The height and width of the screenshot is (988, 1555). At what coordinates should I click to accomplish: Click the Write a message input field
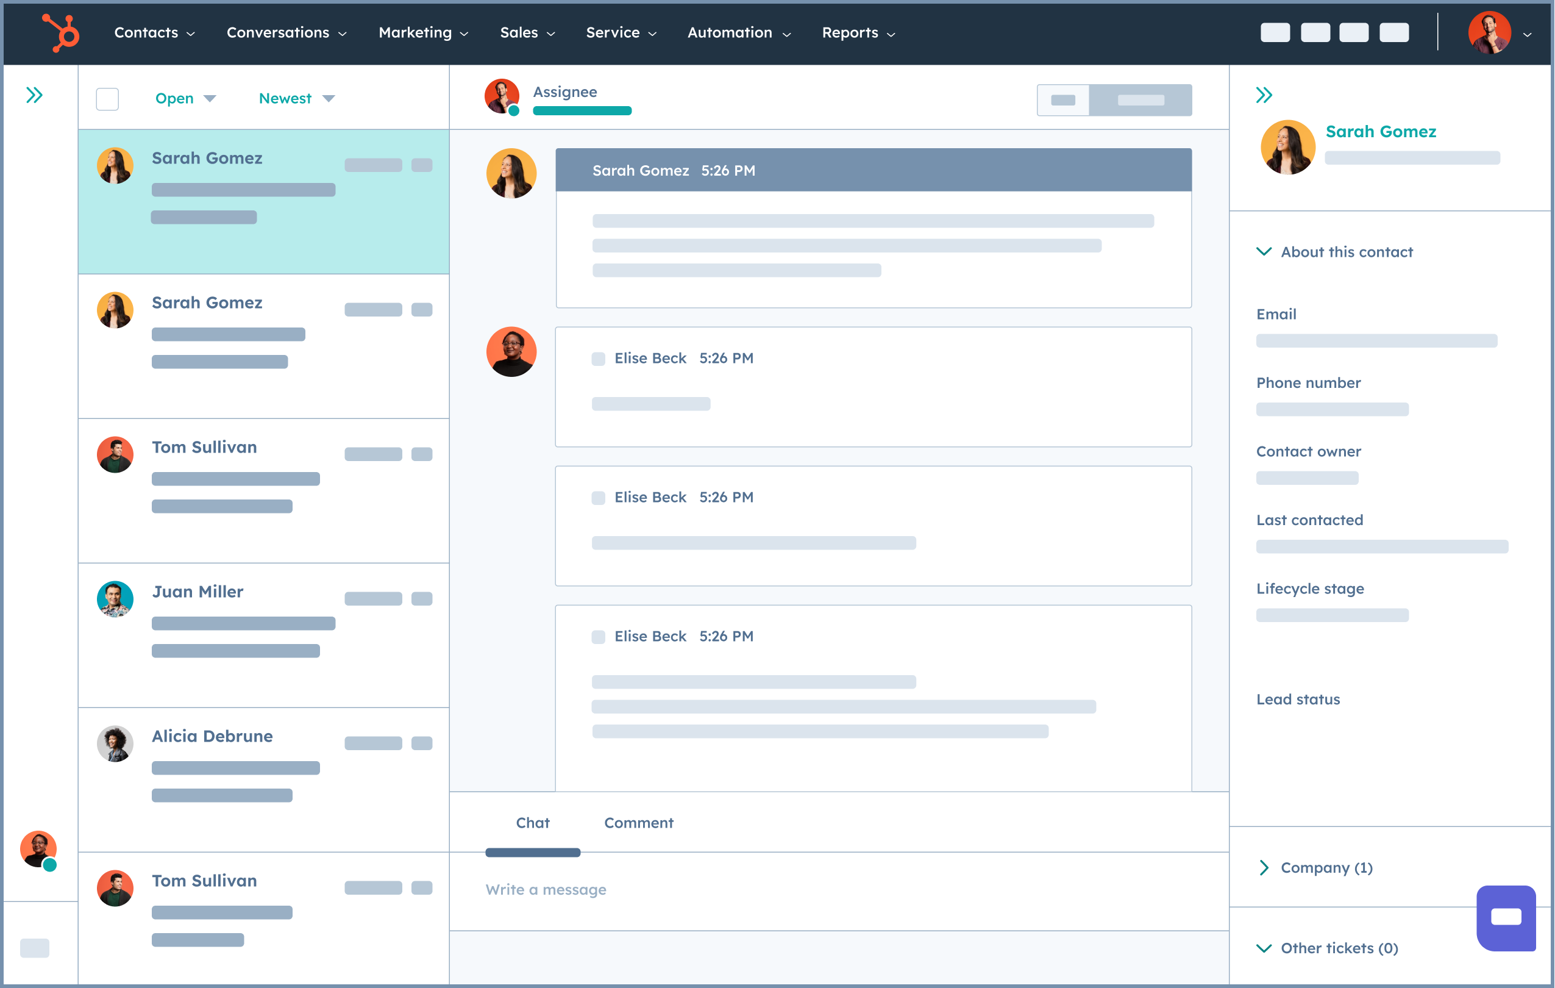843,888
